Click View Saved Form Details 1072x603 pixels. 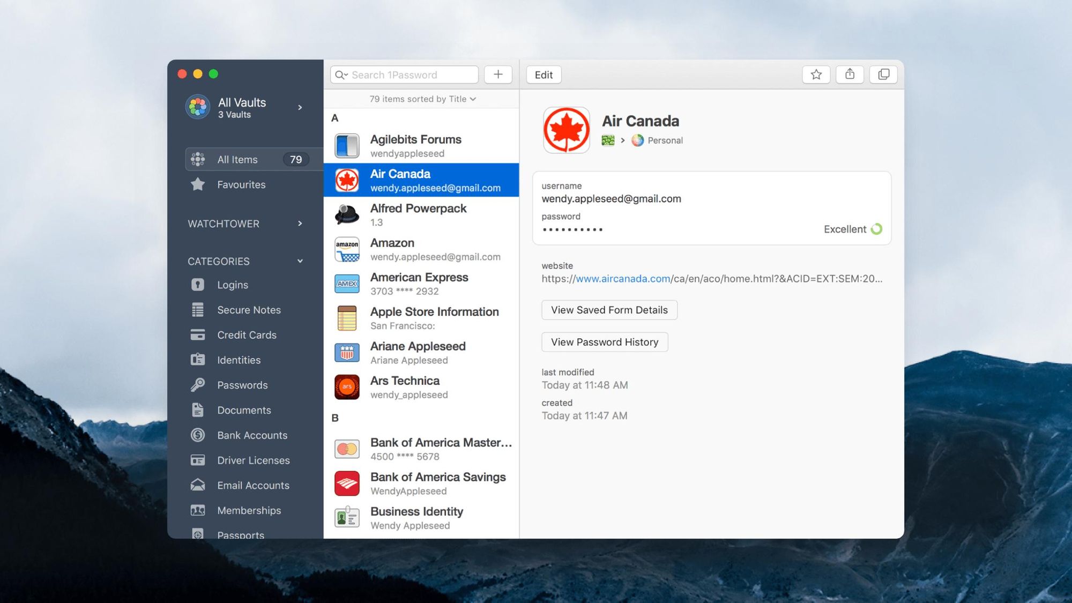(609, 310)
